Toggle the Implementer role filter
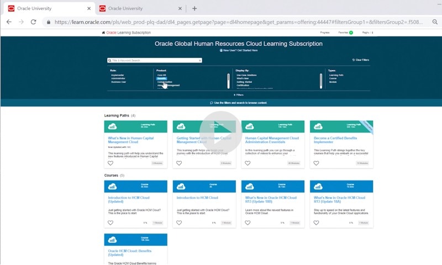This screenshot has height=265, width=442. point(118,75)
